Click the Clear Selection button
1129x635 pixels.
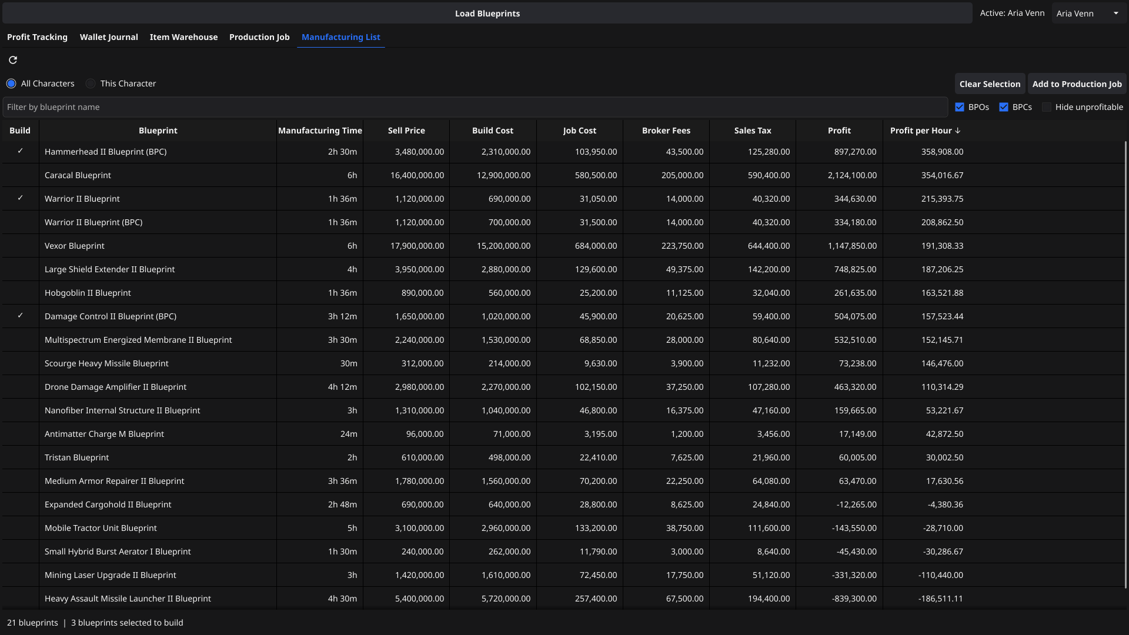click(x=990, y=84)
